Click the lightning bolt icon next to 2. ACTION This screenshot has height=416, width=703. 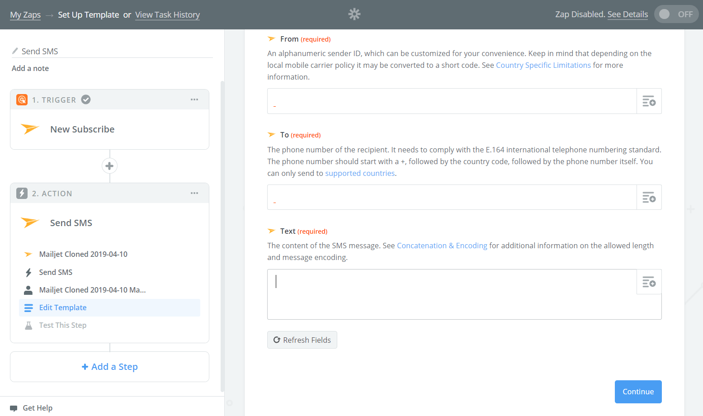22,193
